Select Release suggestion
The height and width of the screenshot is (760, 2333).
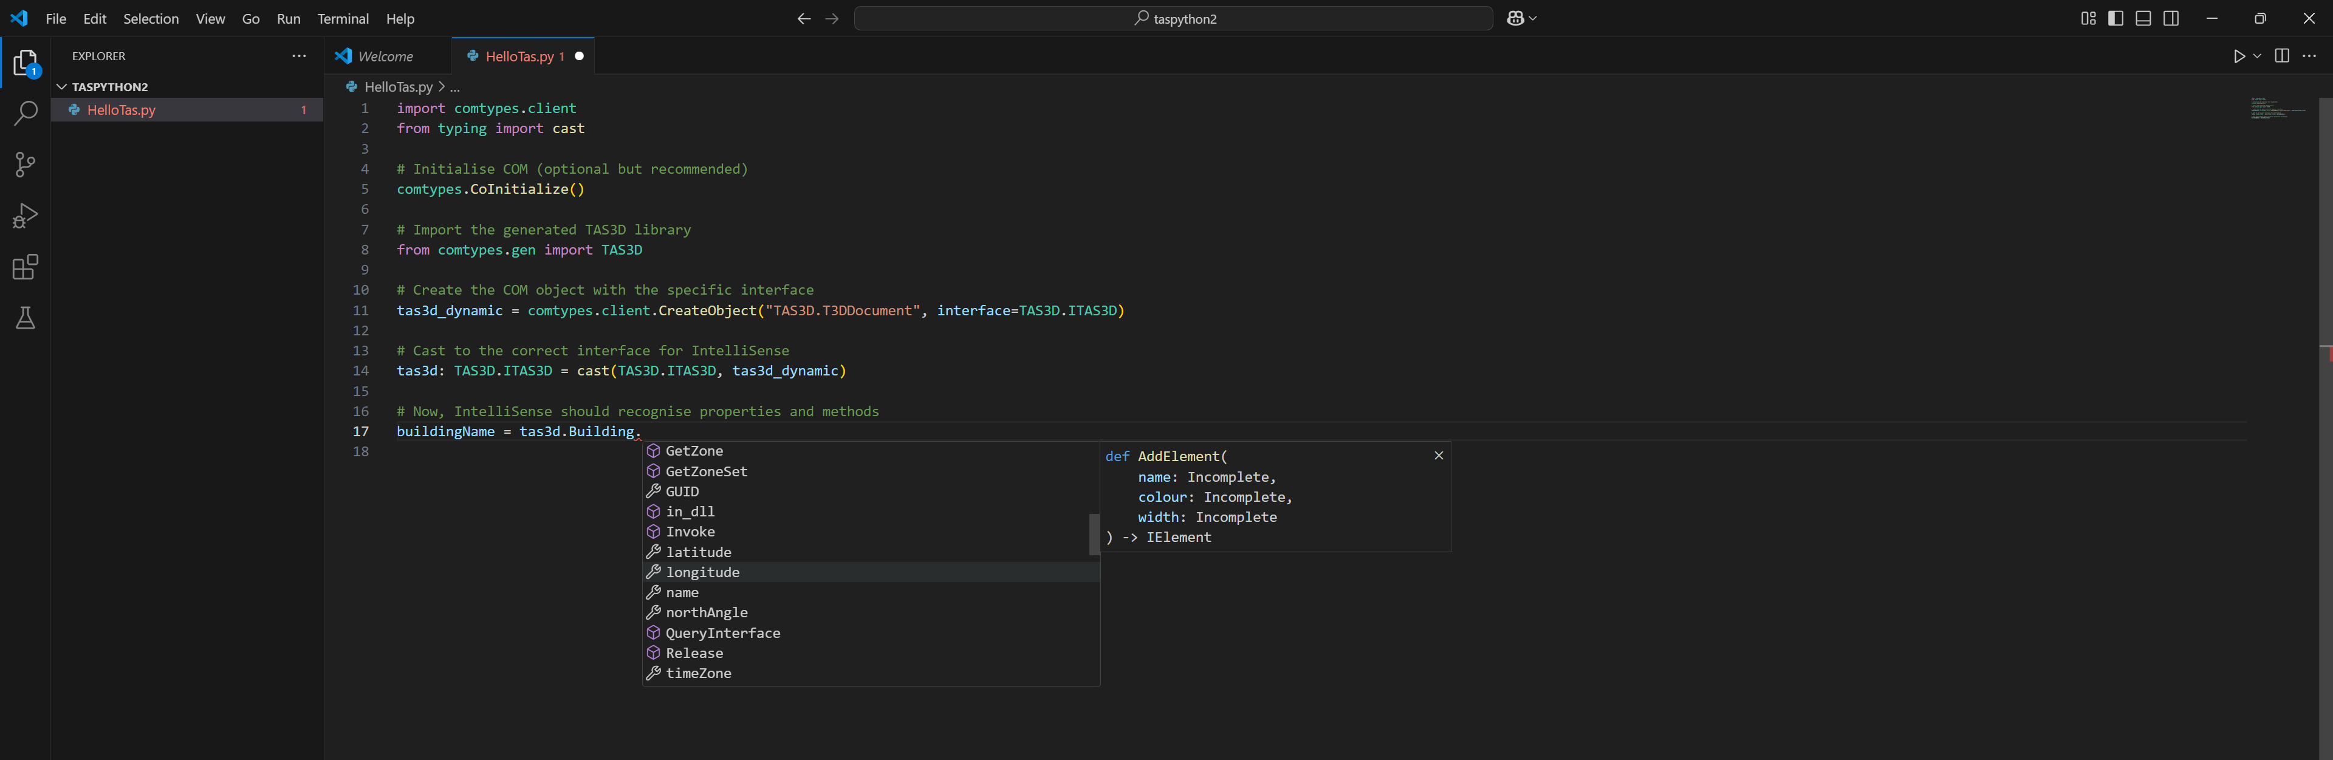871,653
